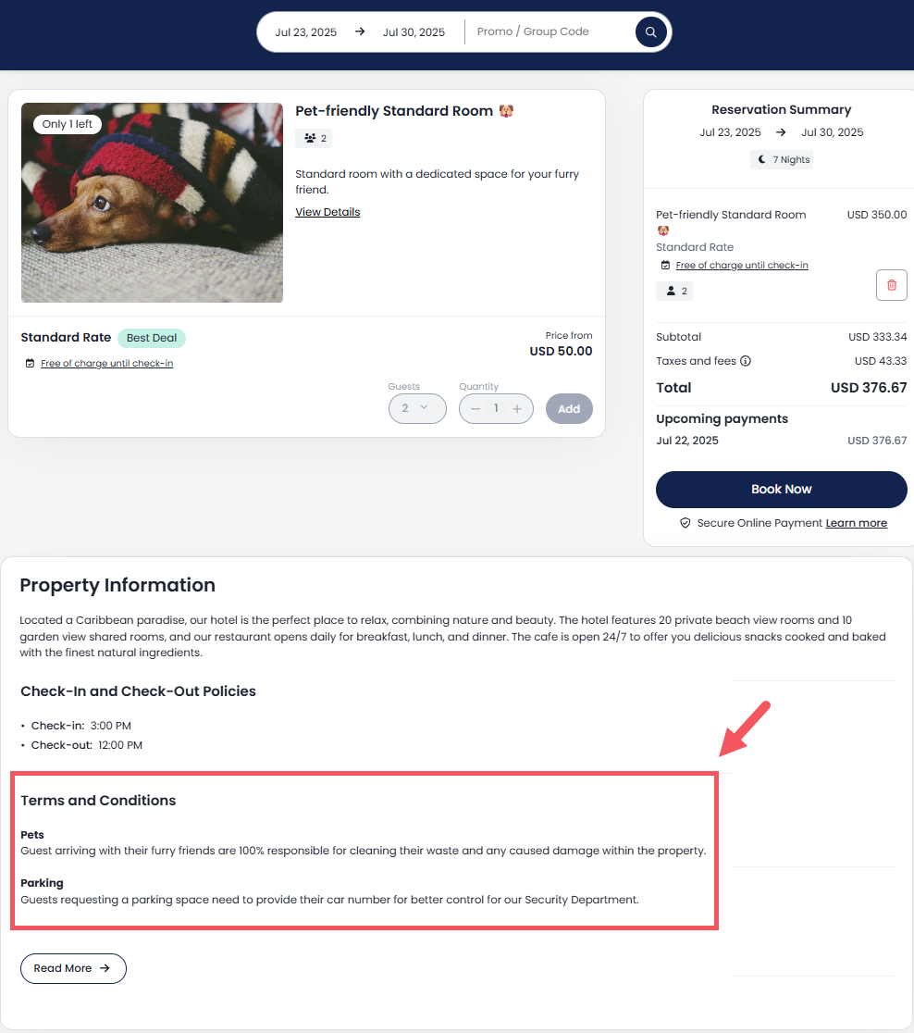Select the Jul 30, 2025 check-out date
This screenshot has height=1033, width=914.
pos(414,32)
